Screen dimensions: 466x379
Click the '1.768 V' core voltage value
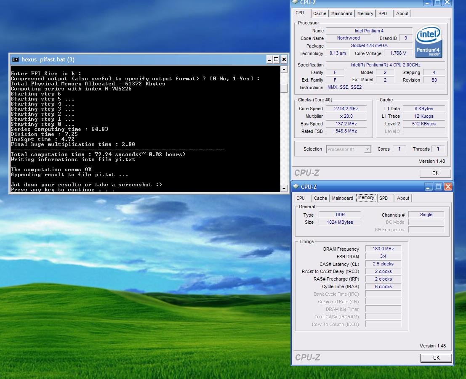398,53
